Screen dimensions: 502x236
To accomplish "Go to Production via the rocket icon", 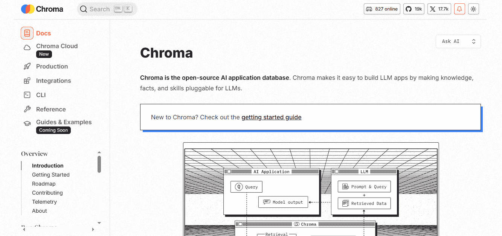I will click(27, 66).
